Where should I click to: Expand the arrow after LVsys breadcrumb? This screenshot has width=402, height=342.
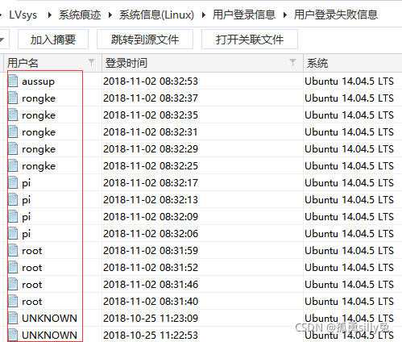49,15
